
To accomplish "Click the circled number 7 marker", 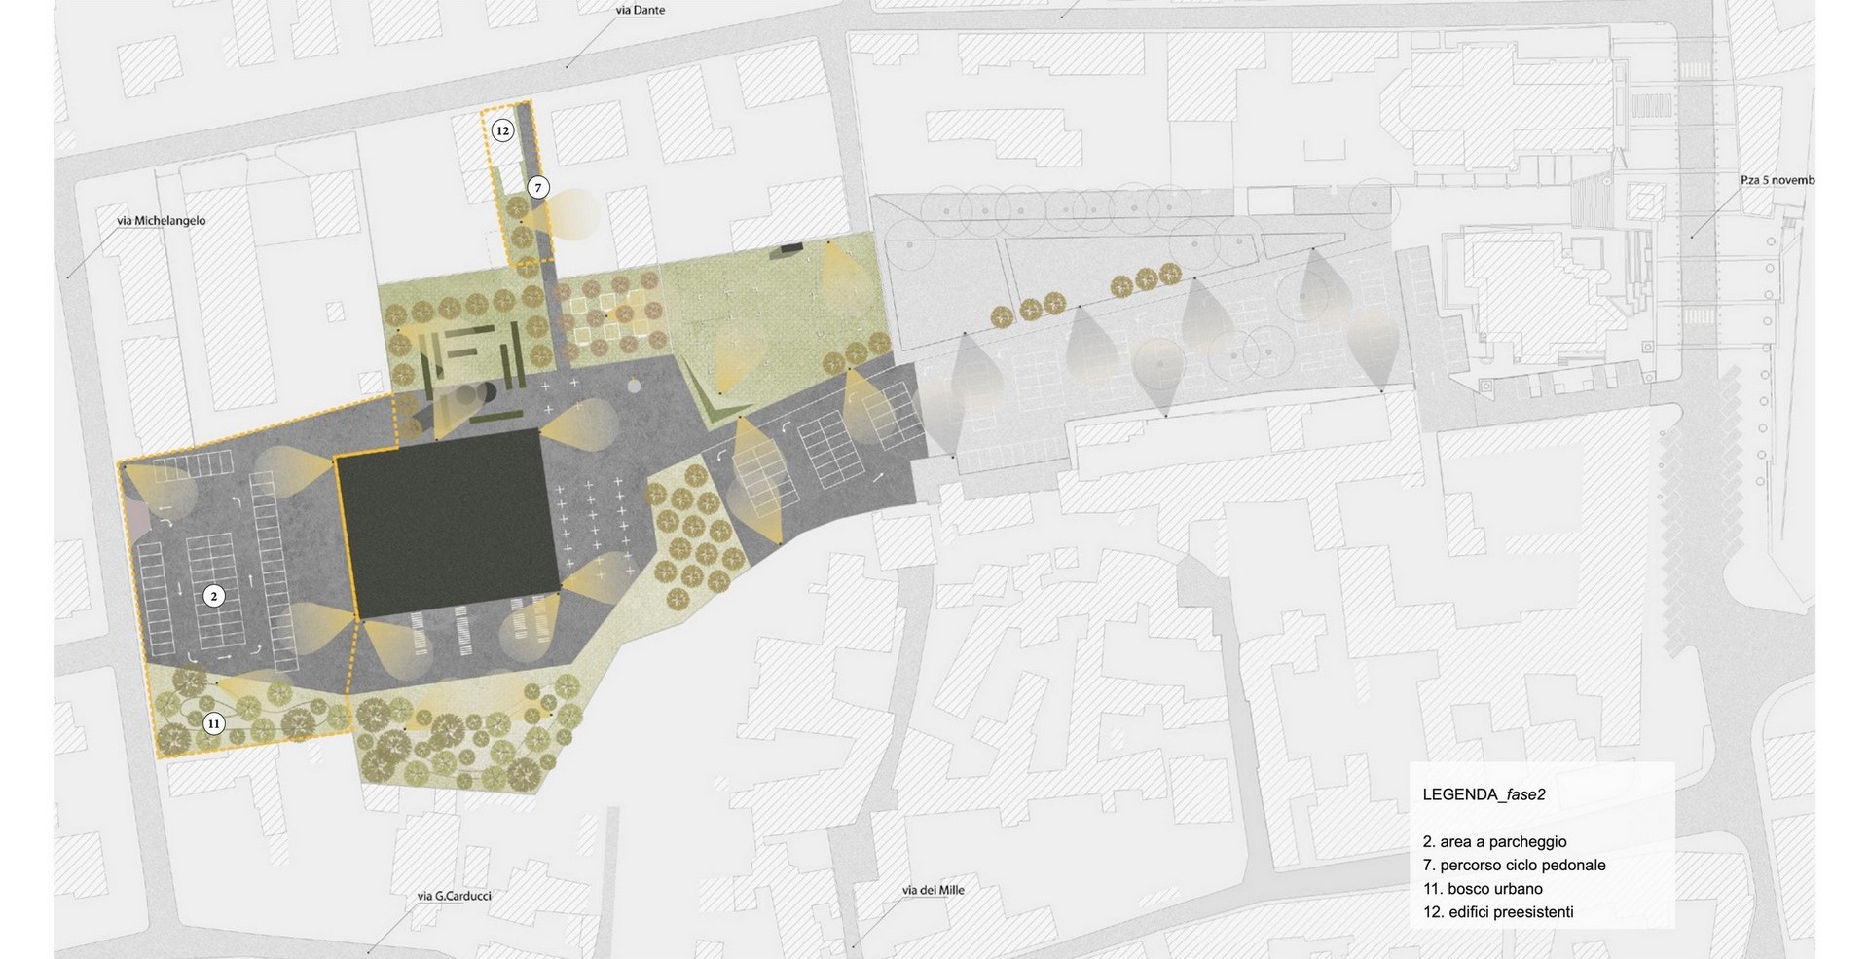I will coord(538,188).
